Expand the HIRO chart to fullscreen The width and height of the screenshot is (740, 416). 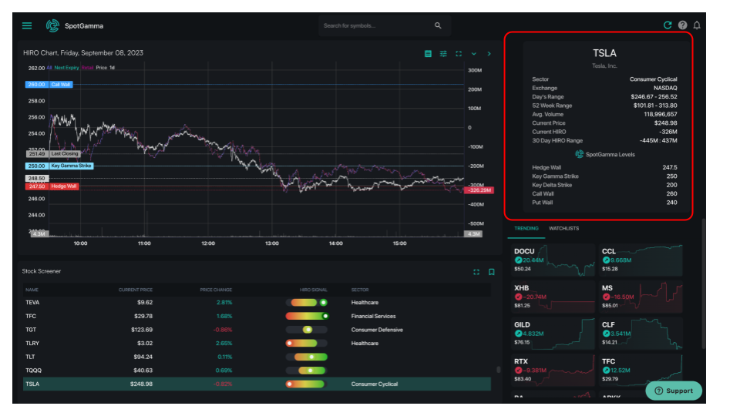(x=458, y=54)
